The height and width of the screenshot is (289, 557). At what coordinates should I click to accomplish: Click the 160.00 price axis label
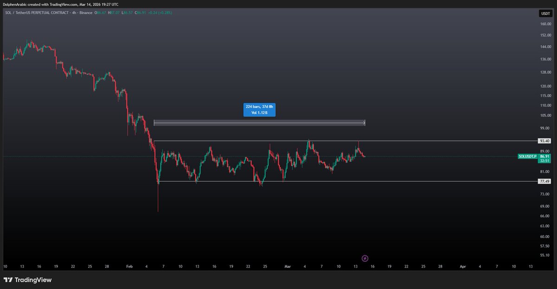pyautogui.click(x=545, y=24)
